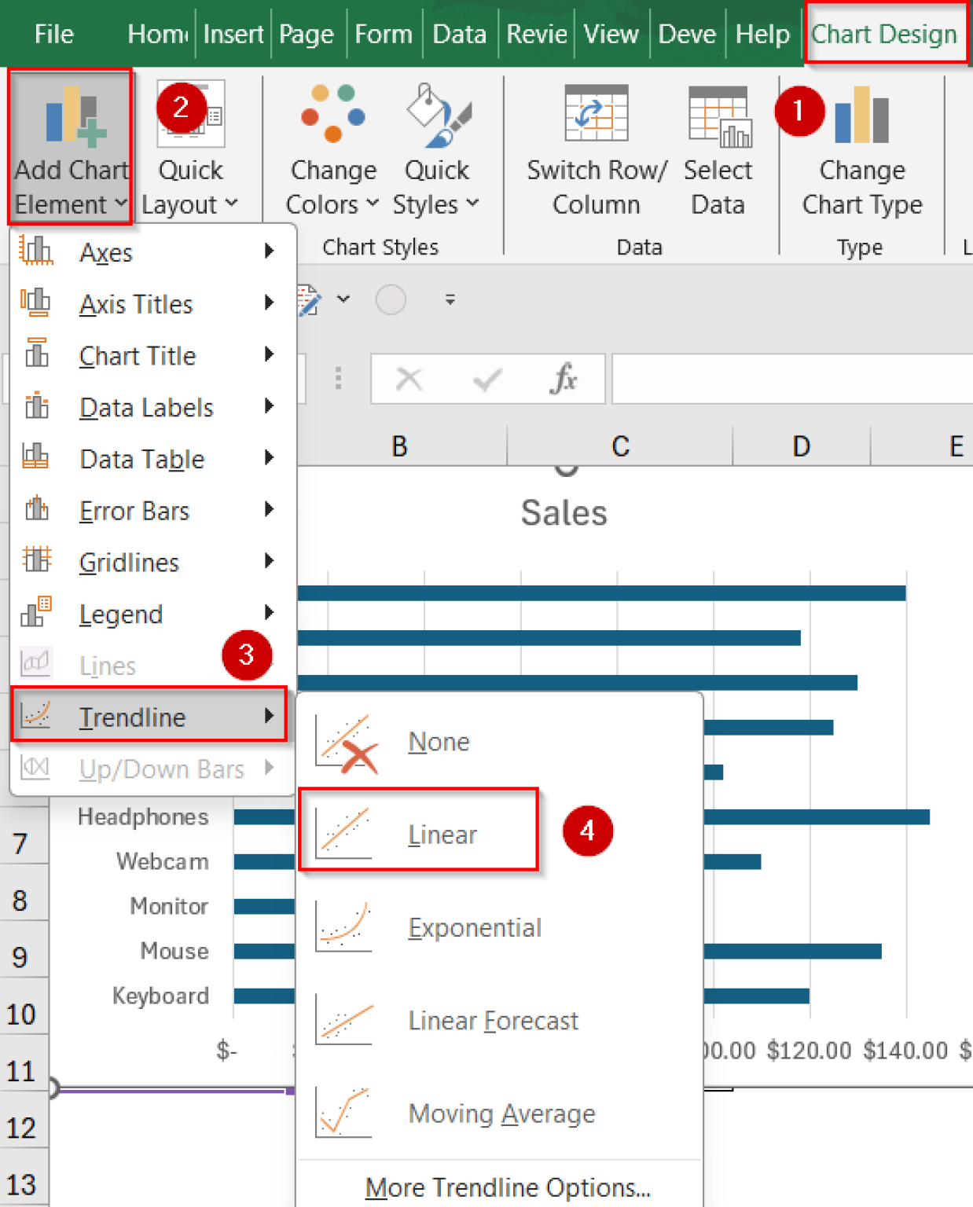The width and height of the screenshot is (973, 1207).
Task: Click More Trendline Options
Action: tap(507, 1187)
